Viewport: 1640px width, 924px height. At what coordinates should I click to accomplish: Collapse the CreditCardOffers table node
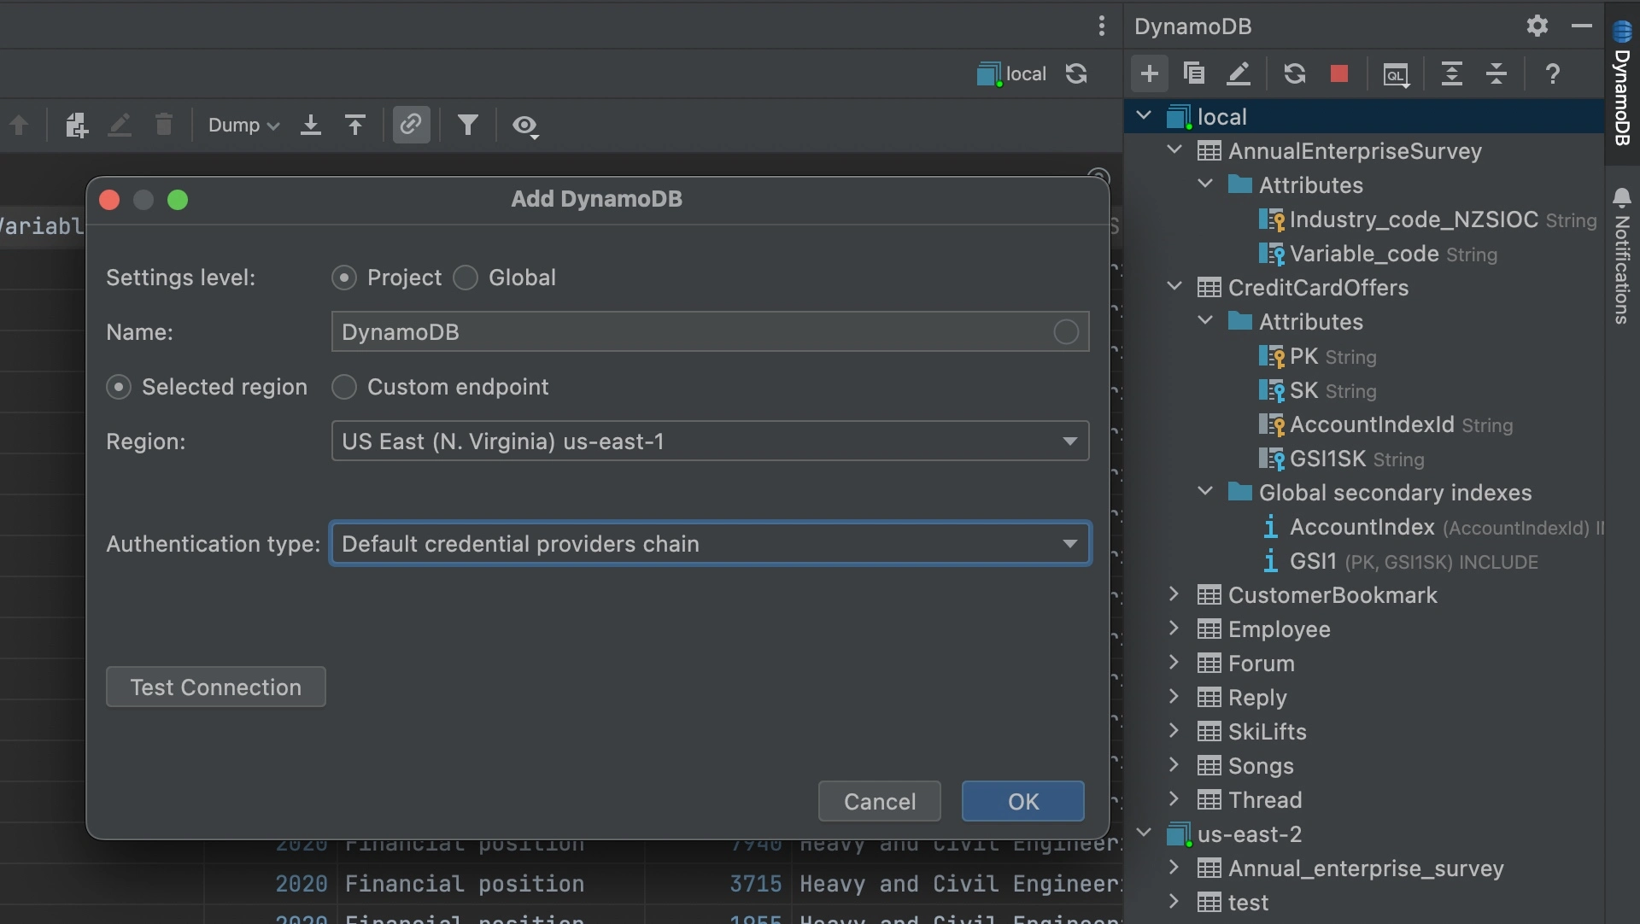click(1174, 287)
